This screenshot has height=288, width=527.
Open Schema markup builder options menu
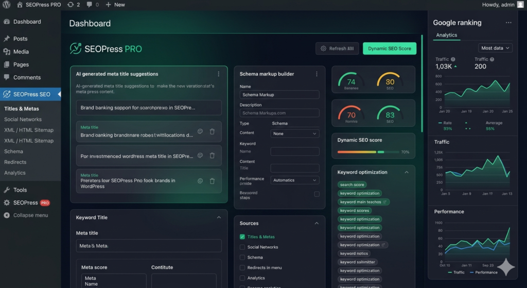click(x=317, y=74)
